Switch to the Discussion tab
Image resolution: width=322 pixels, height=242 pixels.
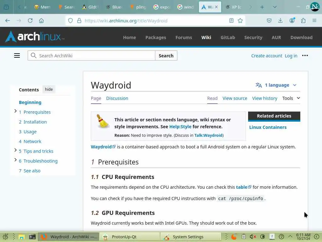click(x=117, y=98)
